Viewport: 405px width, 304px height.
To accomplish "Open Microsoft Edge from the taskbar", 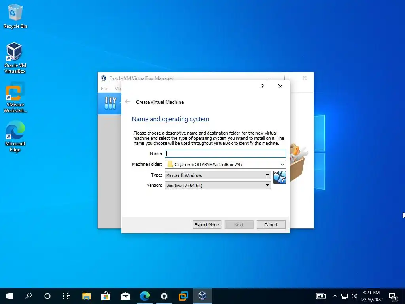I will 145,296.
